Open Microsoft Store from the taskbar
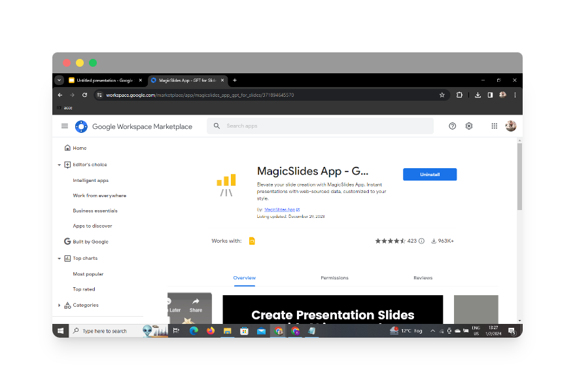The height and width of the screenshot is (390, 575). coord(244,331)
